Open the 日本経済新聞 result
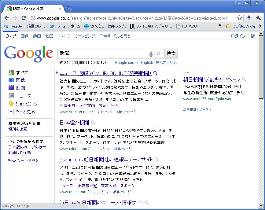 74,123
